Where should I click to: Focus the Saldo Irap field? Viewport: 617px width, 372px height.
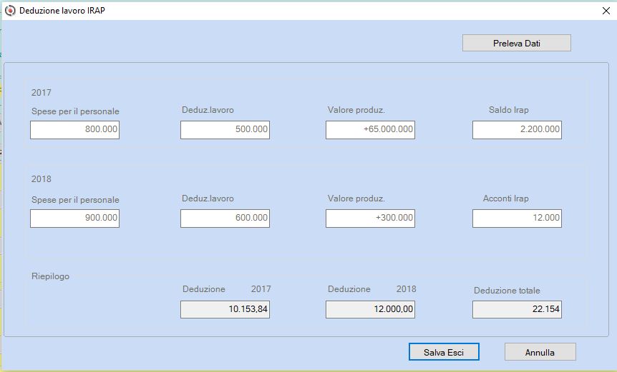pyautogui.click(x=517, y=130)
